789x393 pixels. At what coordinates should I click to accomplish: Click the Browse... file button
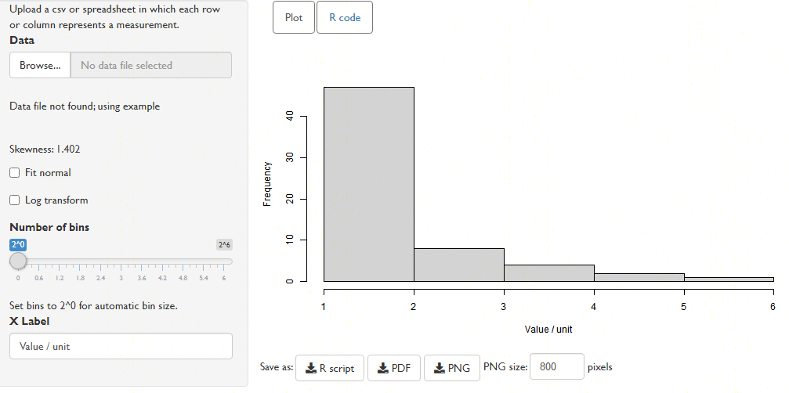(x=40, y=65)
